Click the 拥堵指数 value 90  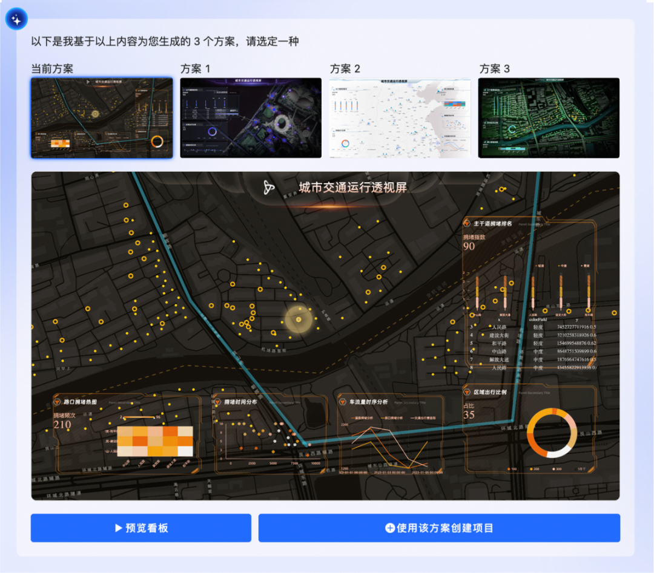pyautogui.click(x=469, y=246)
